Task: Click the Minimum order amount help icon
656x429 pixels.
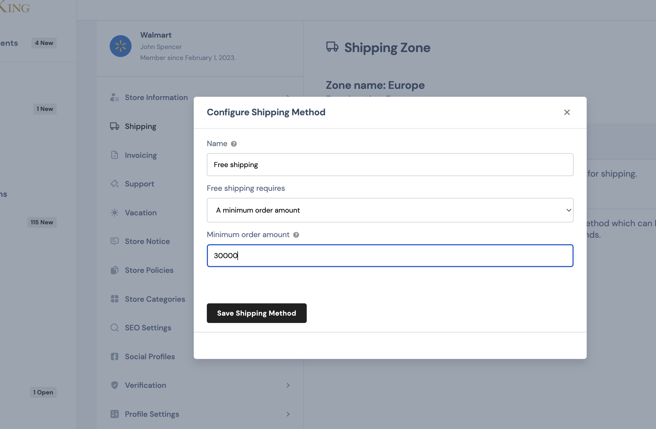Action: point(296,235)
